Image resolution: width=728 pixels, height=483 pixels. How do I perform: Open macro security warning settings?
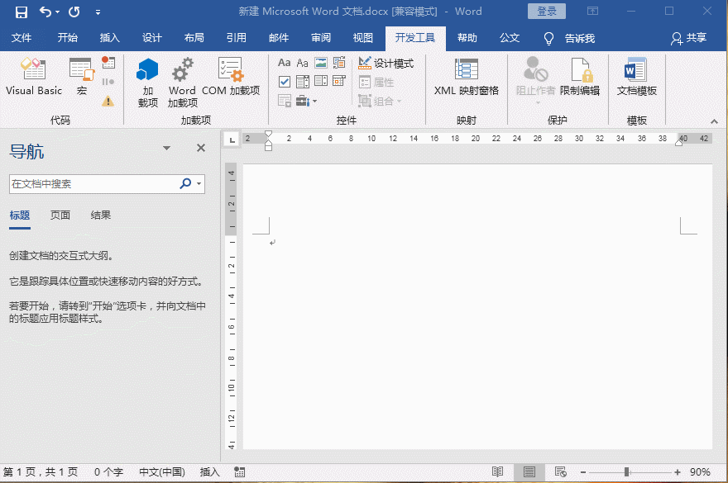[x=108, y=101]
